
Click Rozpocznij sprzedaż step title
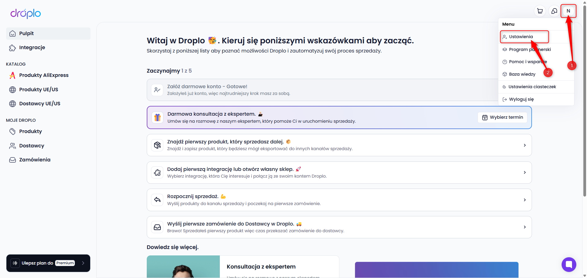point(193,197)
